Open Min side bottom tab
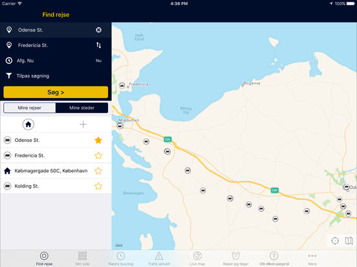The width and height of the screenshot is (357, 267). coord(82,259)
